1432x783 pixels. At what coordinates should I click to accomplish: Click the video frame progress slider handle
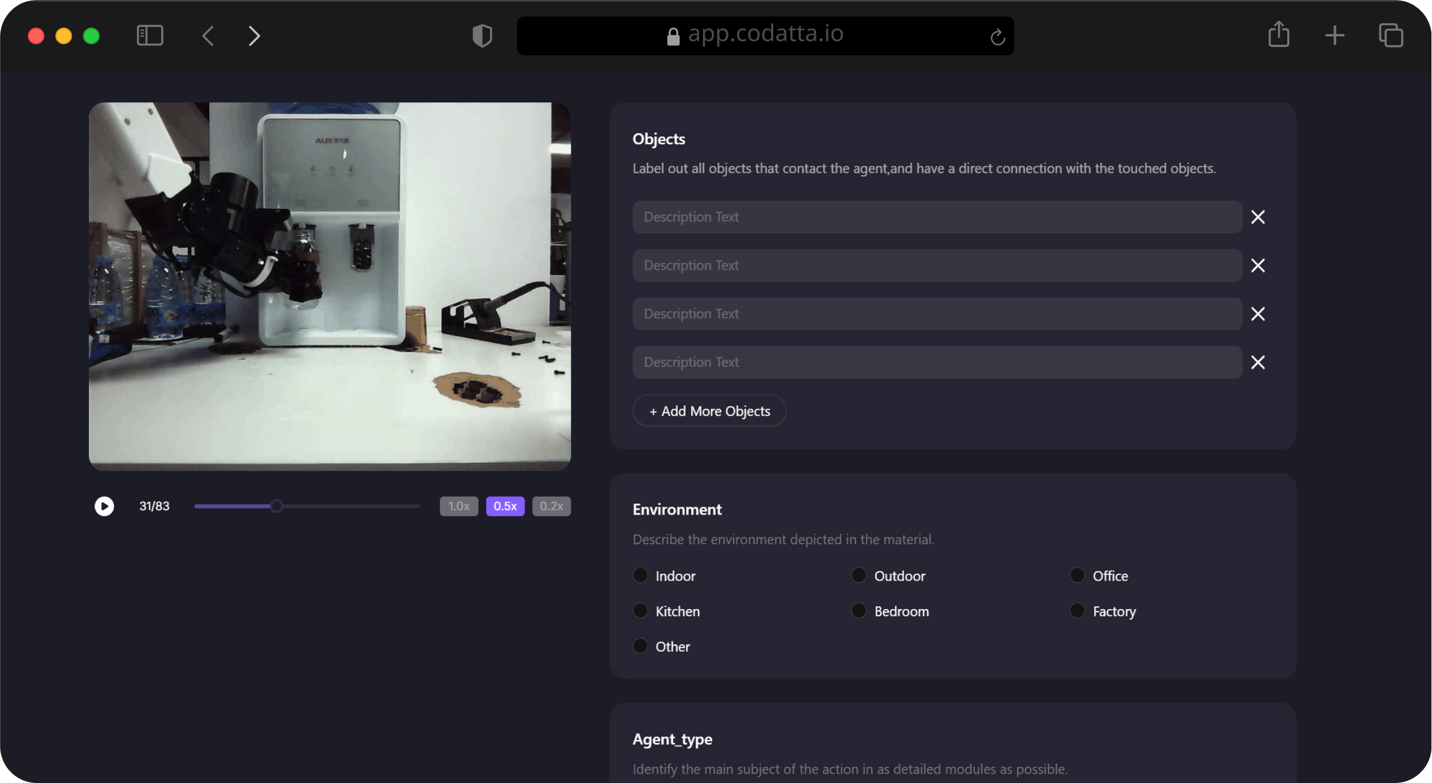click(x=276, y=506)
